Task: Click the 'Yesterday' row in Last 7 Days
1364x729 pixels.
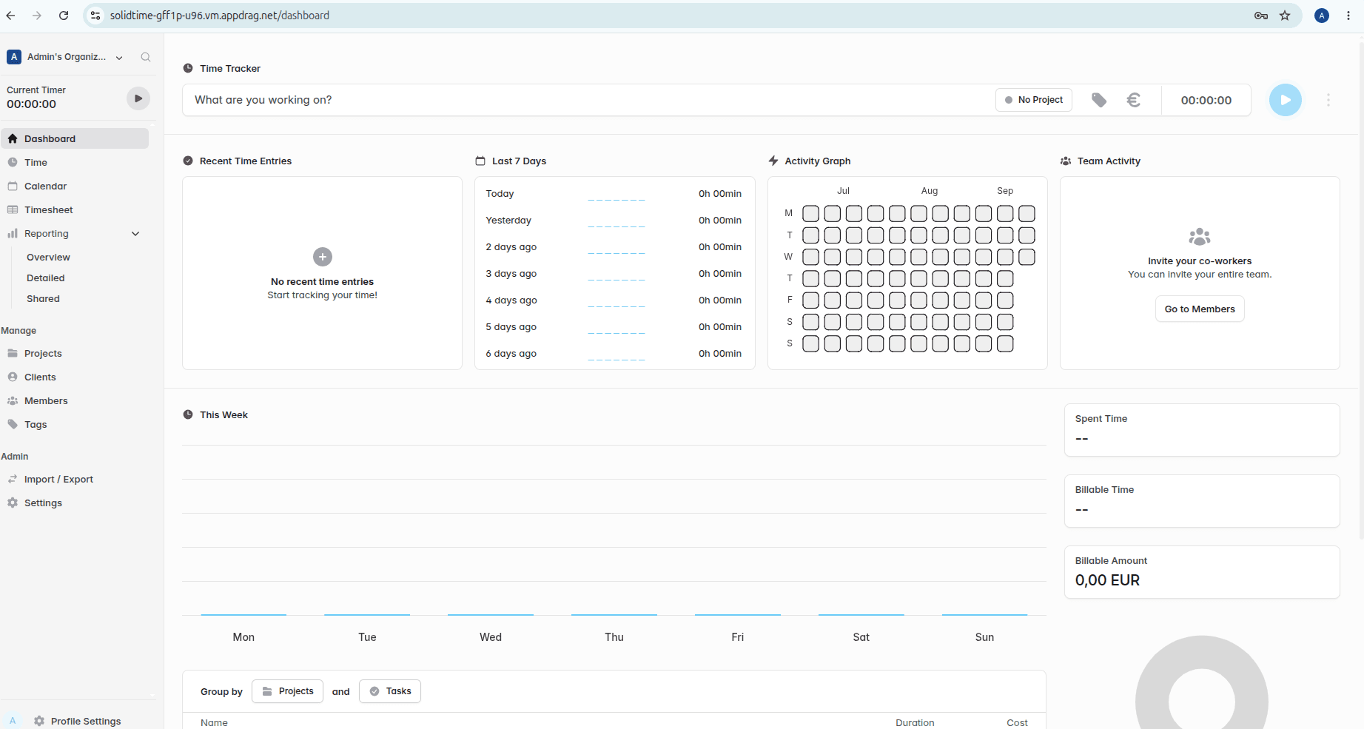Action: click(x=614, y=221)
